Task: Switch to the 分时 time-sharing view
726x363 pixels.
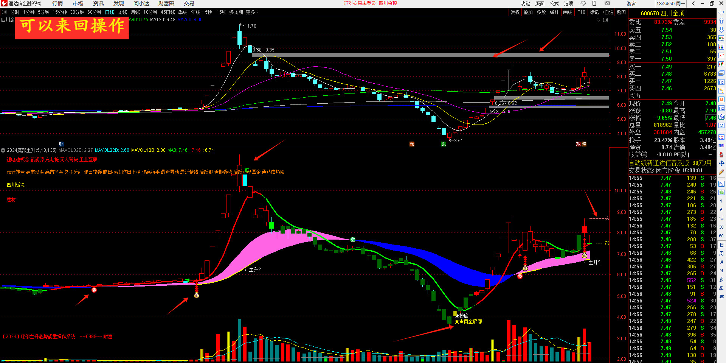Action: [x=15, y=12]
